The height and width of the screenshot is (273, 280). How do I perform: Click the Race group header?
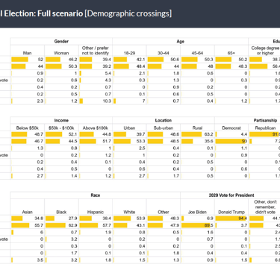click(96, 195)
